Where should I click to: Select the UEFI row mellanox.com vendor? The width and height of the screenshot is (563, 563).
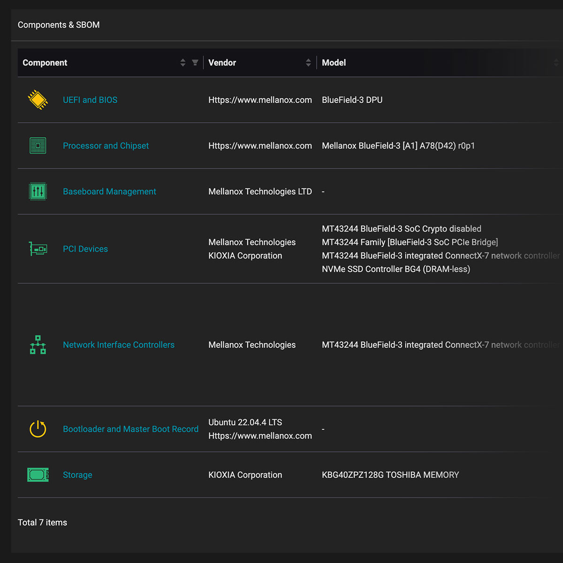tap(260, 100)
